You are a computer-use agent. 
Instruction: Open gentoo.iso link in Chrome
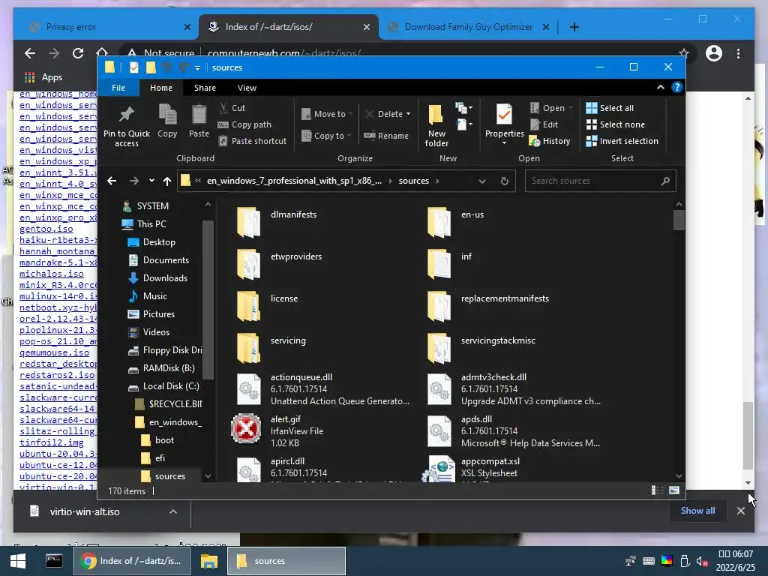(x=46, y=229)
